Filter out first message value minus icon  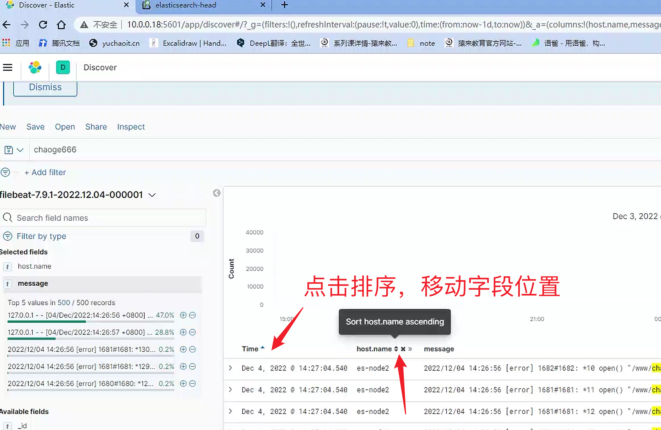click(192, 315)
